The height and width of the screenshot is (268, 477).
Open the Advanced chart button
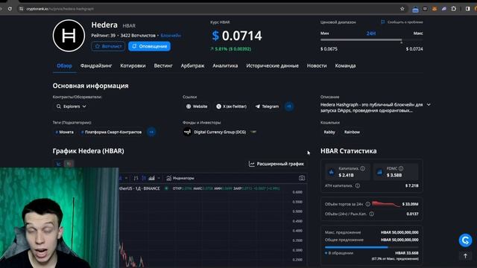point(277,164)
